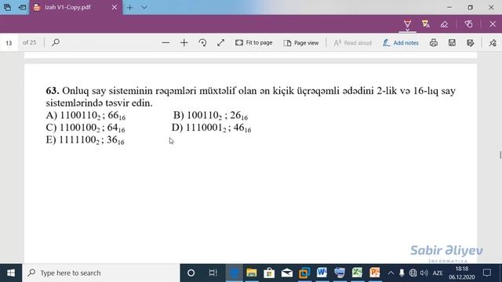
Task: Click Fit to page
Action: click(x=254, y=42)
